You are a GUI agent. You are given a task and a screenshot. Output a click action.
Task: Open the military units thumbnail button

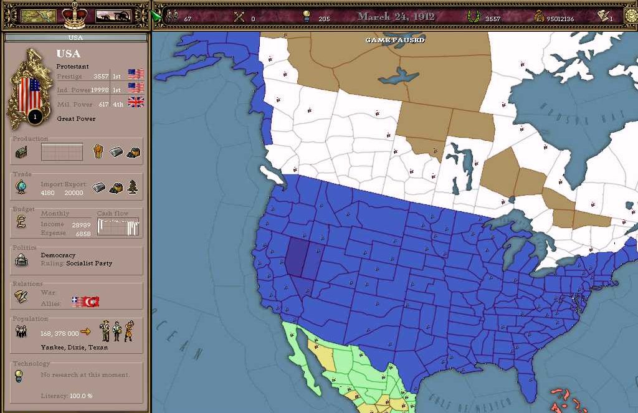tap(113, 16)
